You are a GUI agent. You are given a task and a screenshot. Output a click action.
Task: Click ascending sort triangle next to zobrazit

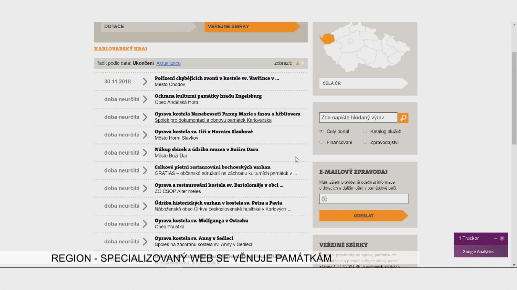[x=297, y=63]
